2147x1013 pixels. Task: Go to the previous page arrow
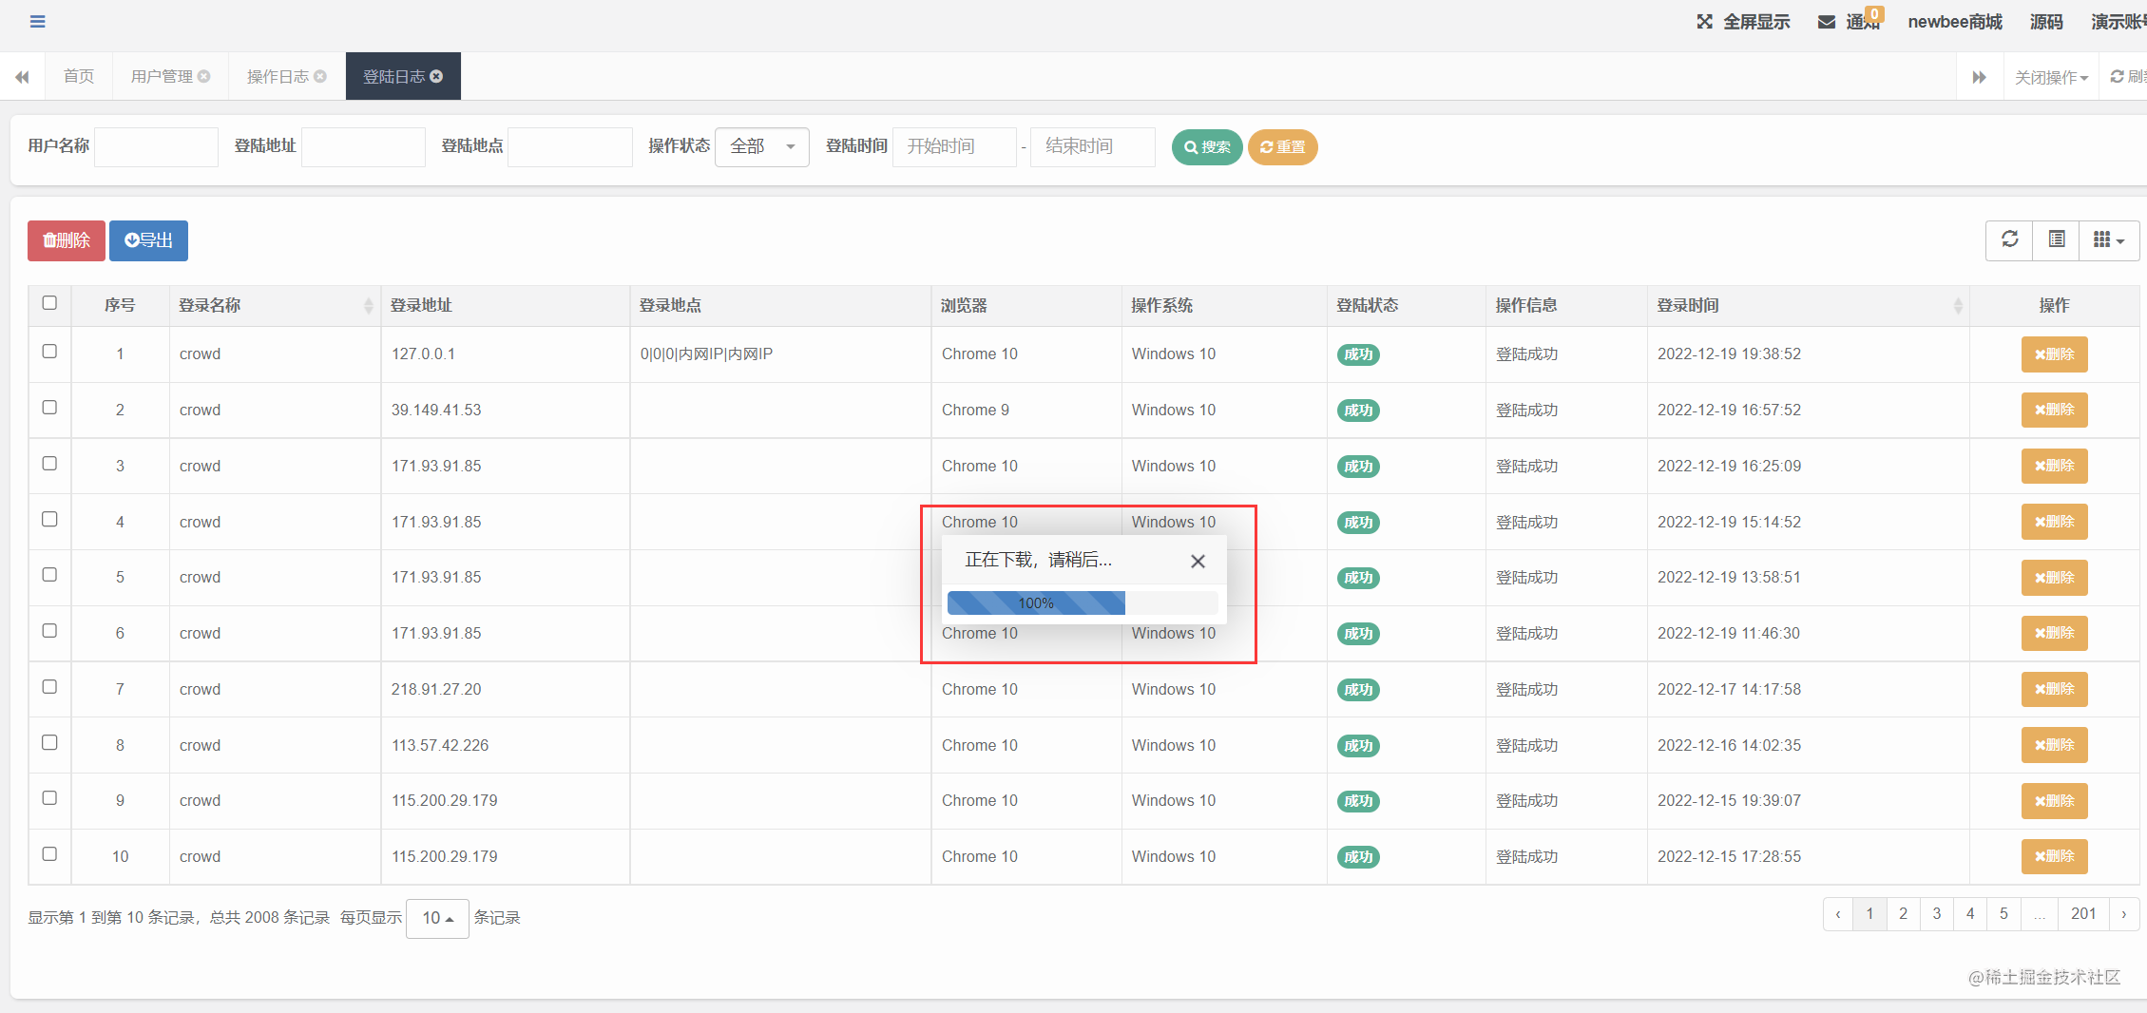click(x=1838, y=914)
